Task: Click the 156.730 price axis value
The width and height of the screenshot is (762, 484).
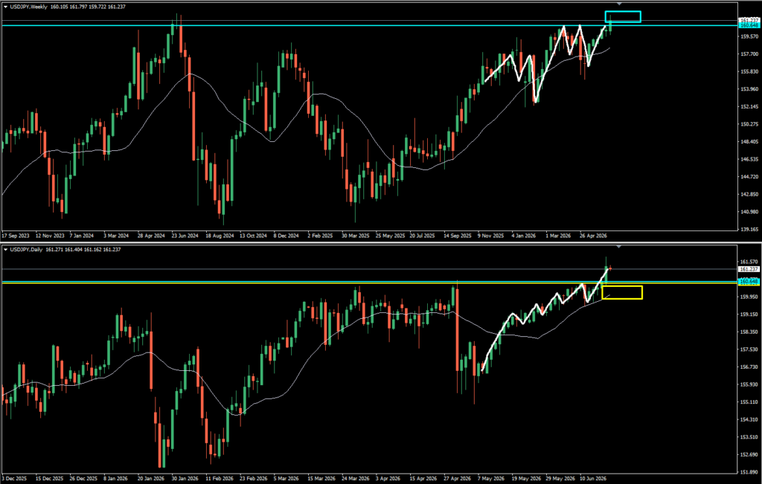Action: point(749,367)
